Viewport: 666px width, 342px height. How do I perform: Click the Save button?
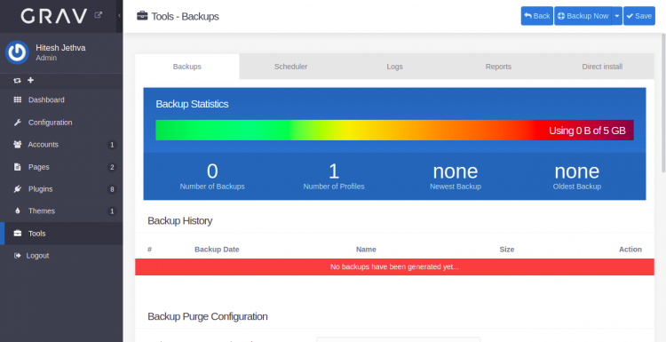(639, 16)
